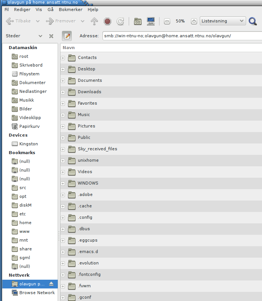Select the .fvwm folder name

84,286
